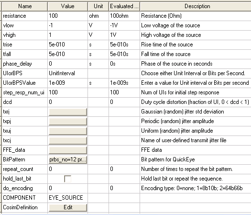Select the Description column header
This screenshot has width=251, height=215.
(x=196, y=6)
